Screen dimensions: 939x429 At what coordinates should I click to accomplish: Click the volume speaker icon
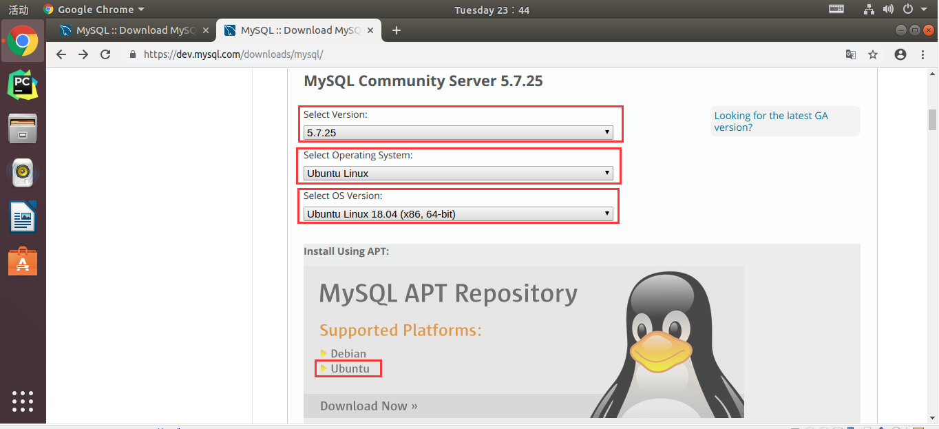pos(888,10)
